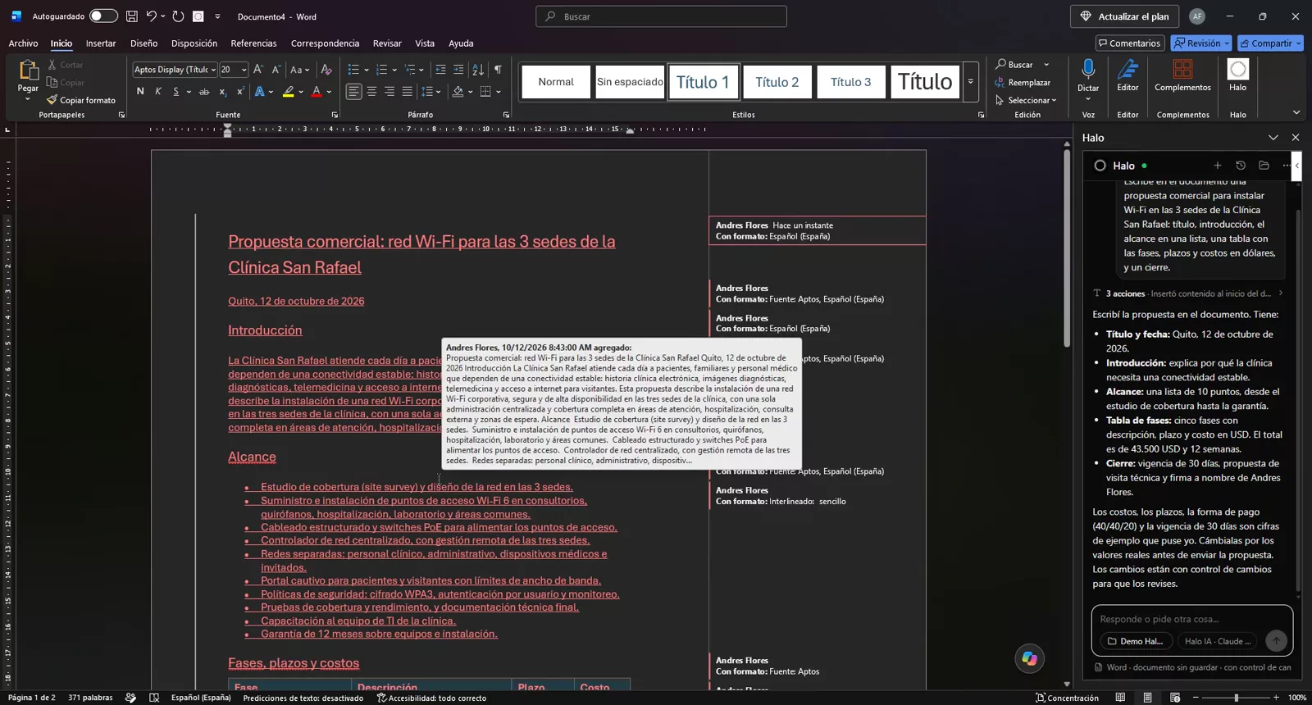
Task: Open the Archivo menu
Action: tap(23, 43)
